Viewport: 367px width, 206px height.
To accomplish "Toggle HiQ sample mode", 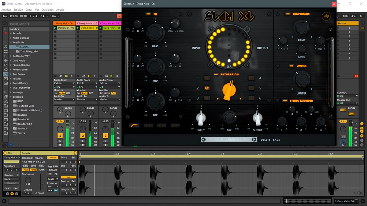I will click(25, 170).
